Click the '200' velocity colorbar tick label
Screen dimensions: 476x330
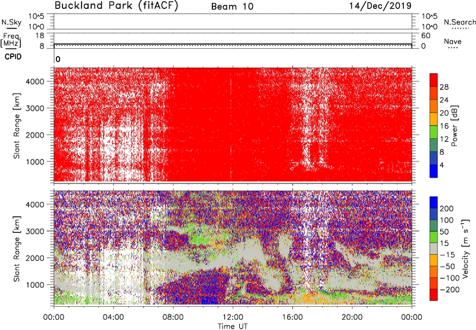coord(447,208)
